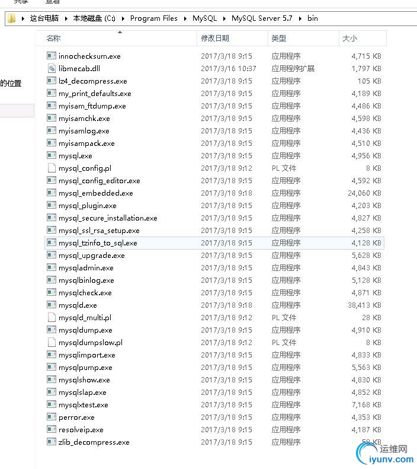Click the mysql_config_editor.exe file icon
The height and width of the screenshot is (469, 417).
point(52,180)
